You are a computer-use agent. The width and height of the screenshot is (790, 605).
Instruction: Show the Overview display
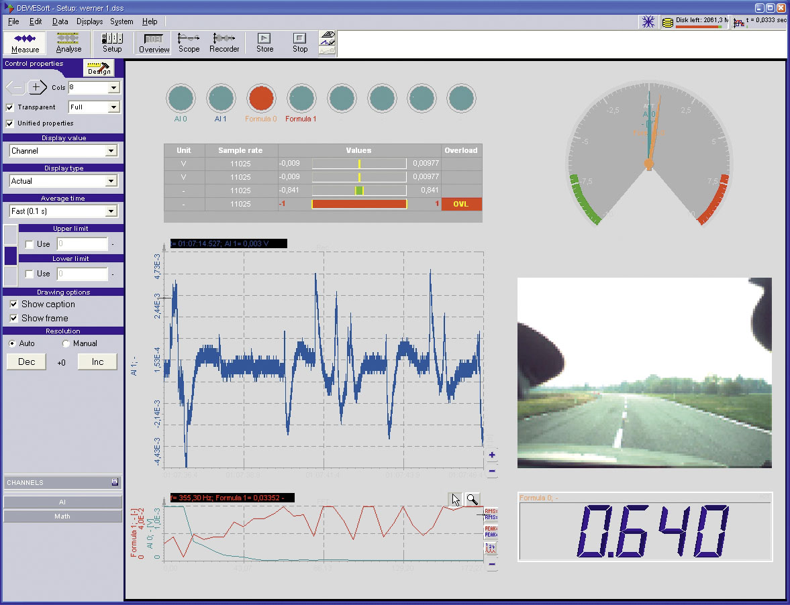[154, 44]
